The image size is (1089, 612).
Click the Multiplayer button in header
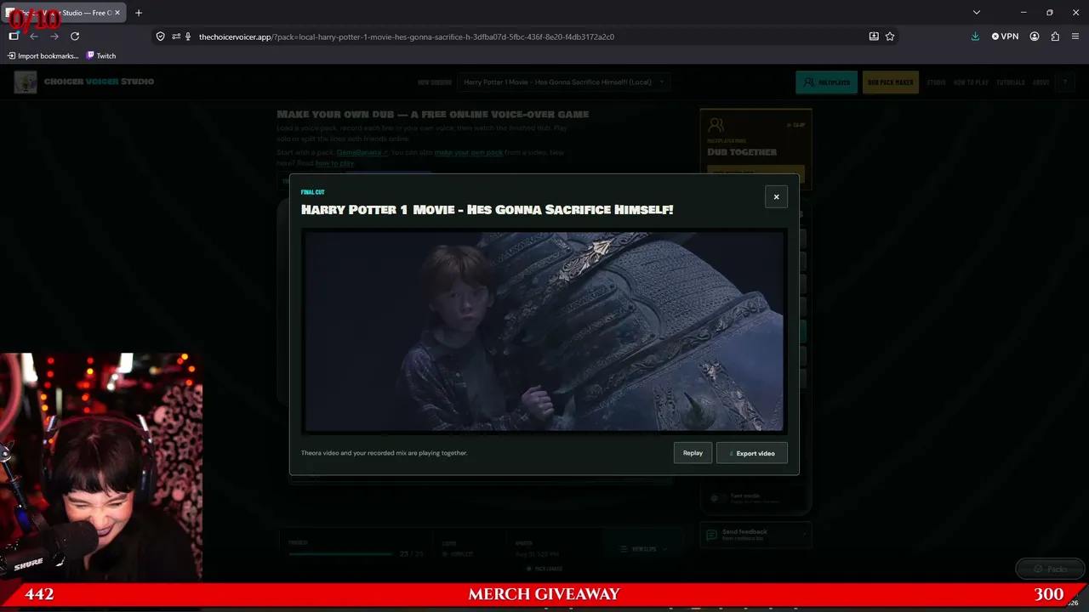coord(827,82)
